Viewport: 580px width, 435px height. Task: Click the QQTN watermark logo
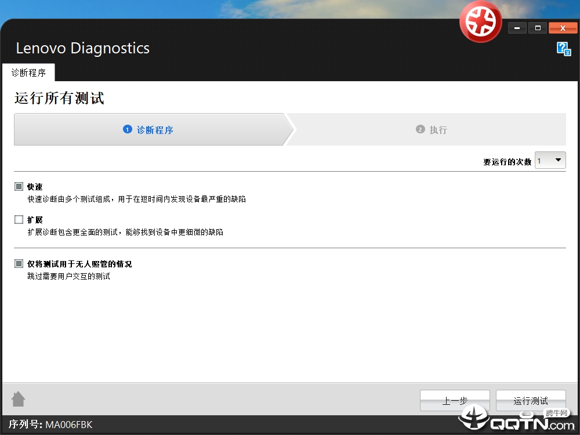(x=516, y=418)
